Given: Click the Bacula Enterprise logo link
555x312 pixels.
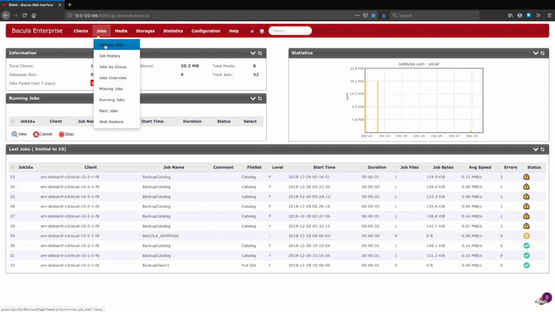Looking at the screenshot, I should click(37, 31).
